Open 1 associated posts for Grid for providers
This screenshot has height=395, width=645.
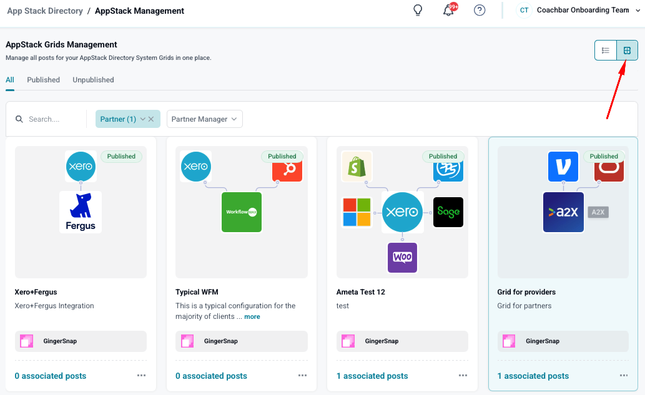point(533,376)
